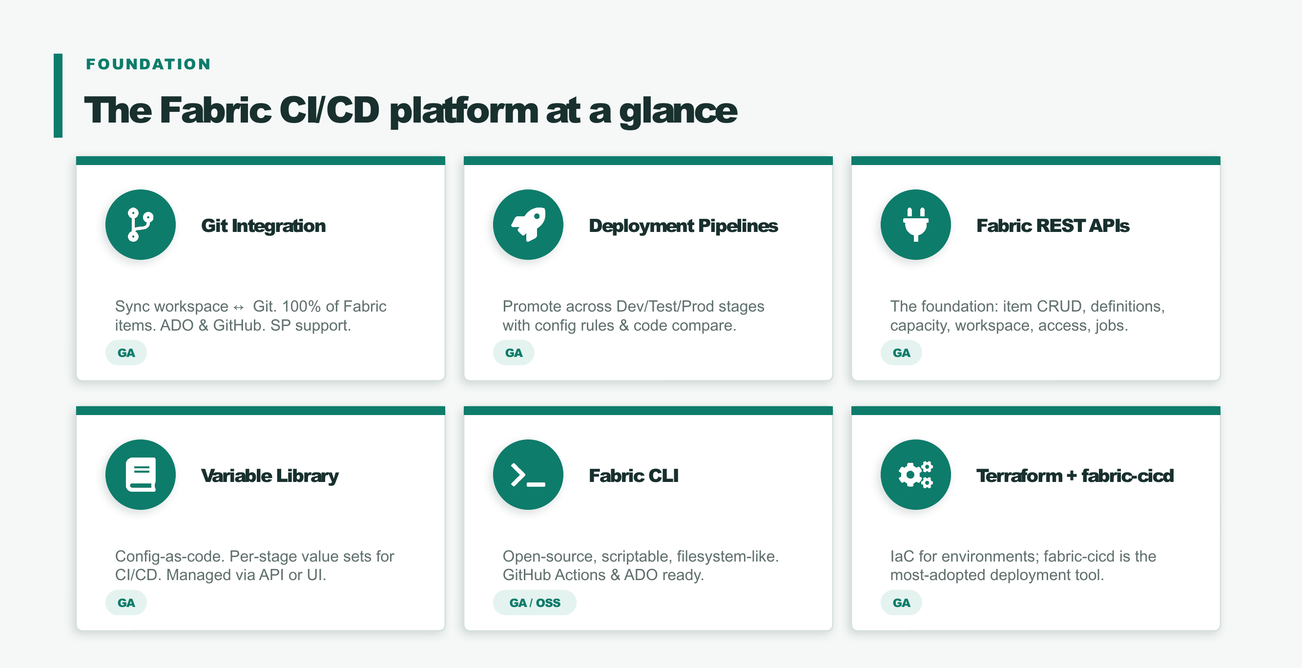Select the Terraform + fabric-cicd card title

[x=1075, y=475]
